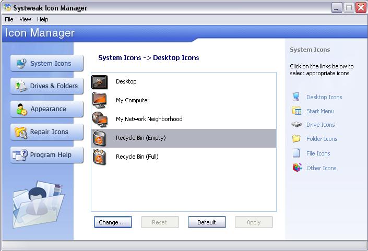Open the View menu

(x=25, y=19)
